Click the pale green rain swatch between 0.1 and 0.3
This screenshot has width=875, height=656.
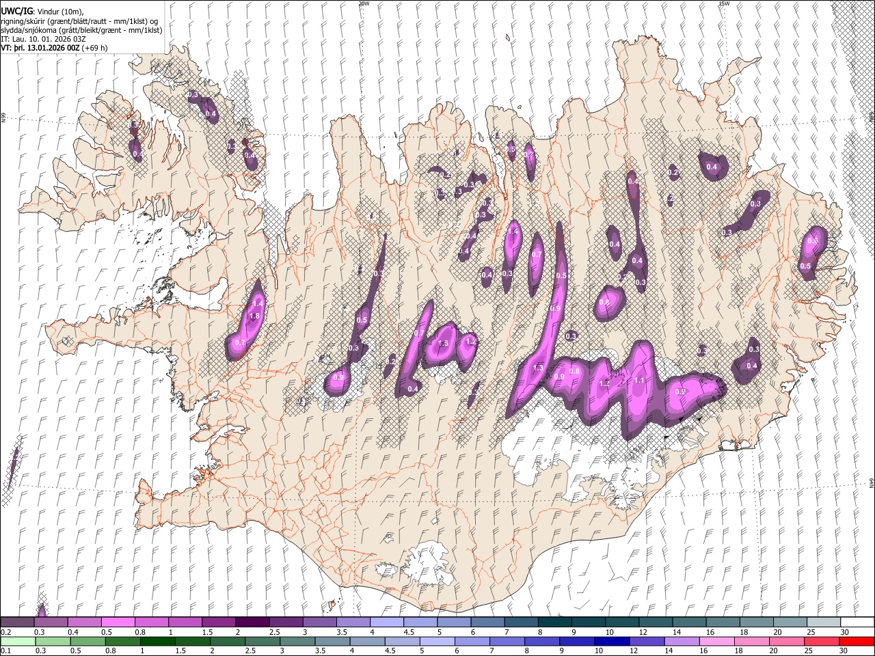(17, 641)
